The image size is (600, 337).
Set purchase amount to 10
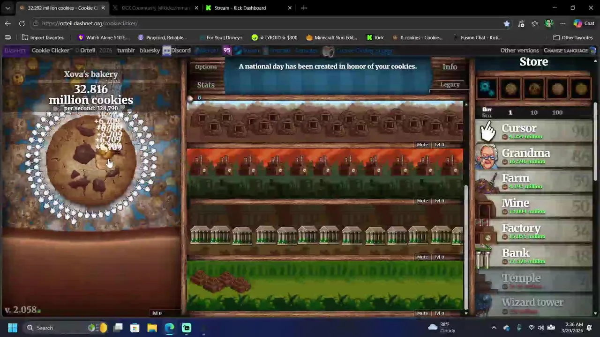534,112
